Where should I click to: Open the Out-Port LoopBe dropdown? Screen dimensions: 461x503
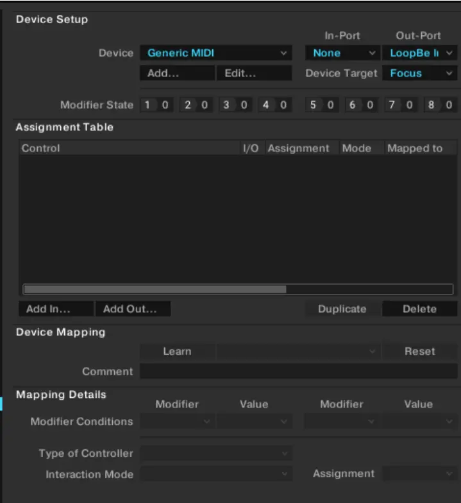tap(419, 53)
